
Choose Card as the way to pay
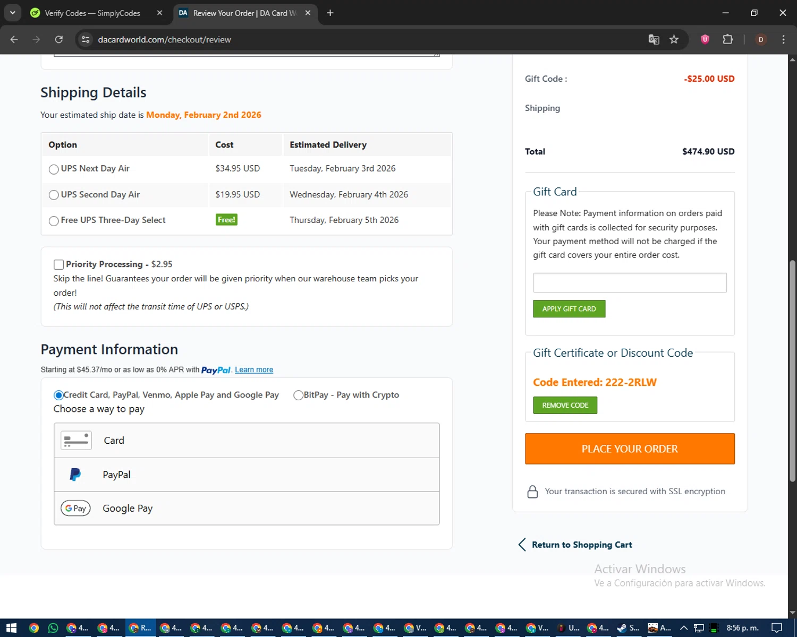(247, 441)
